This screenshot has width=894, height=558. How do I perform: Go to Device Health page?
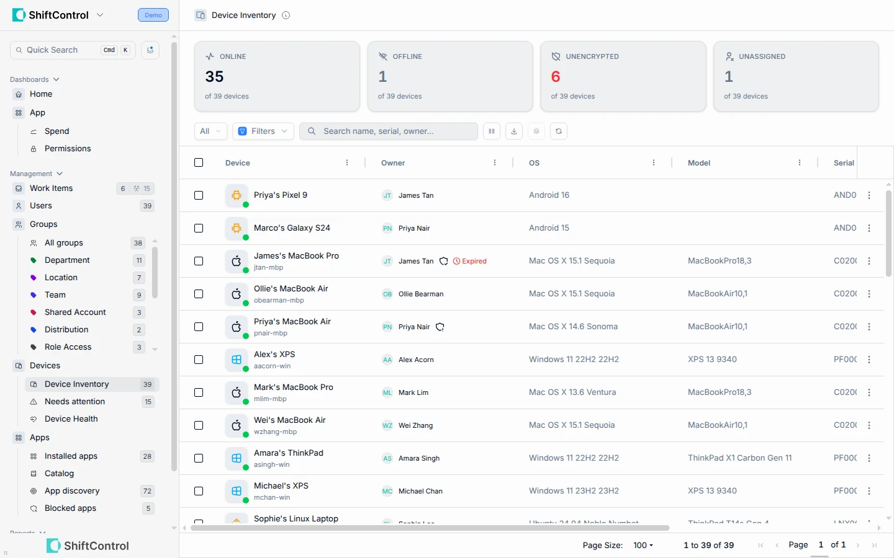point(92,419)
